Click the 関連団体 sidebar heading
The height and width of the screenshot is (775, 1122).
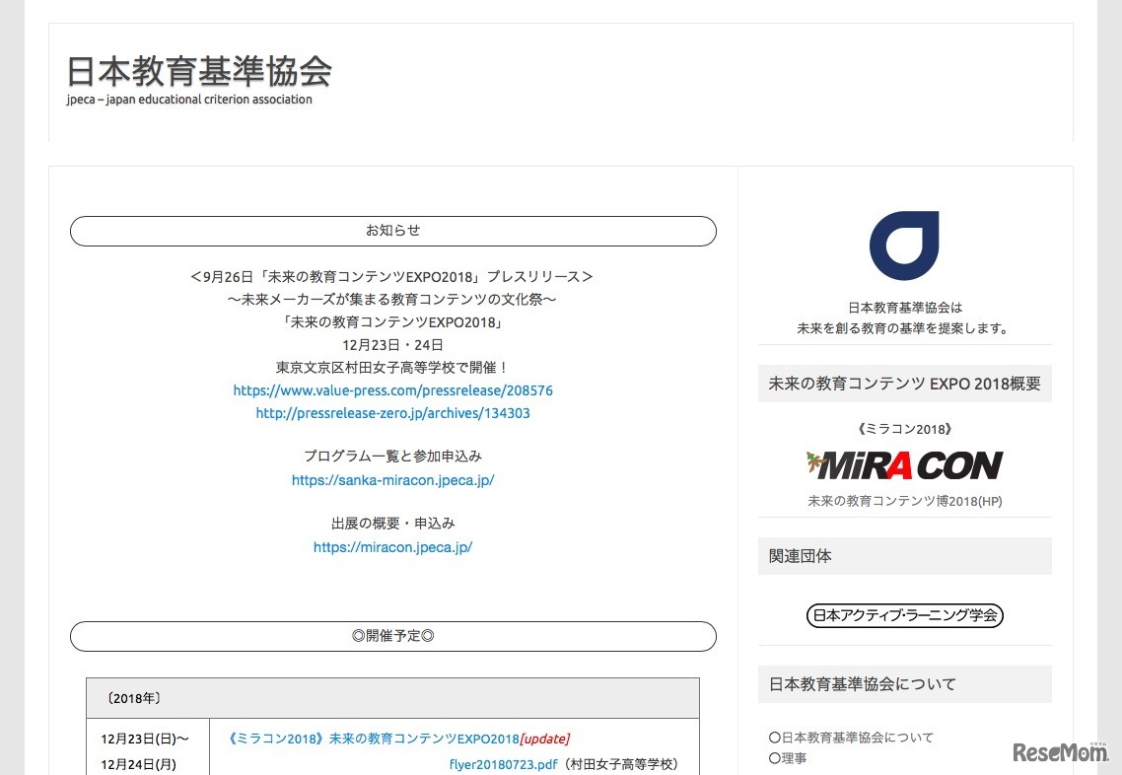pyautogui.click(x=904, y=556)
